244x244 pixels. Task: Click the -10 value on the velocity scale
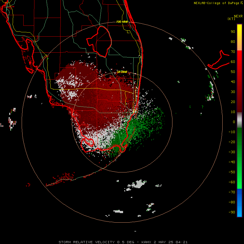pyautogui.click(x=232, y=132)
